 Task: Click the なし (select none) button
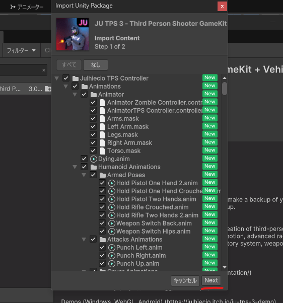pos(96,64)
